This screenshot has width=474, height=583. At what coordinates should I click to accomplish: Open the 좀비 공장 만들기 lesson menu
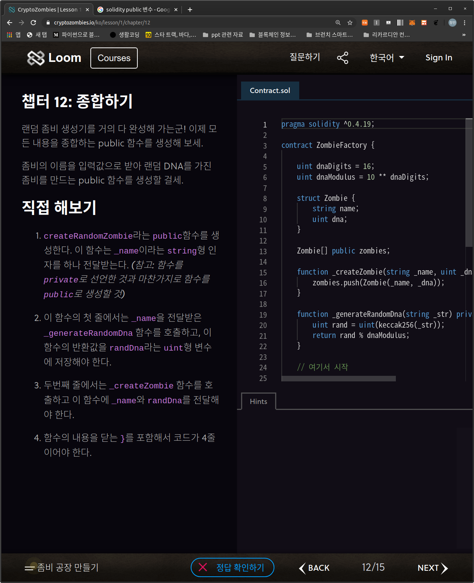tap(61, 567)
